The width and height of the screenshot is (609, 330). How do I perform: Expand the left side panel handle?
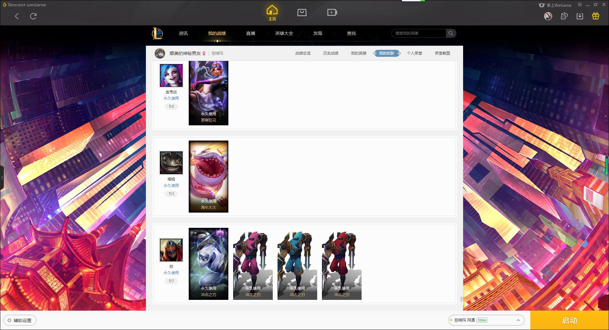2,178
